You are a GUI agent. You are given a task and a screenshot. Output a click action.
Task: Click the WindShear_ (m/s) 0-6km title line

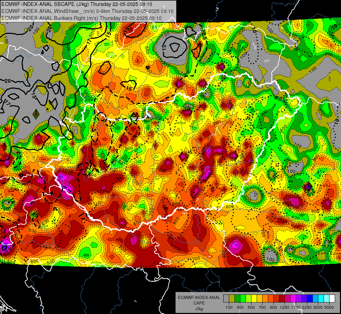pyautogui.click(x=87, y=11)
